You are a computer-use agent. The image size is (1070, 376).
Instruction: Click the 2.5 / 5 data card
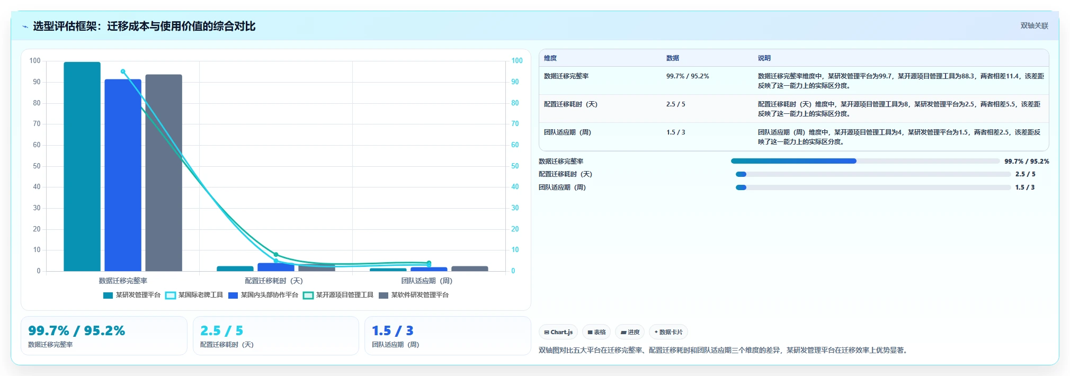click(276, 336)
